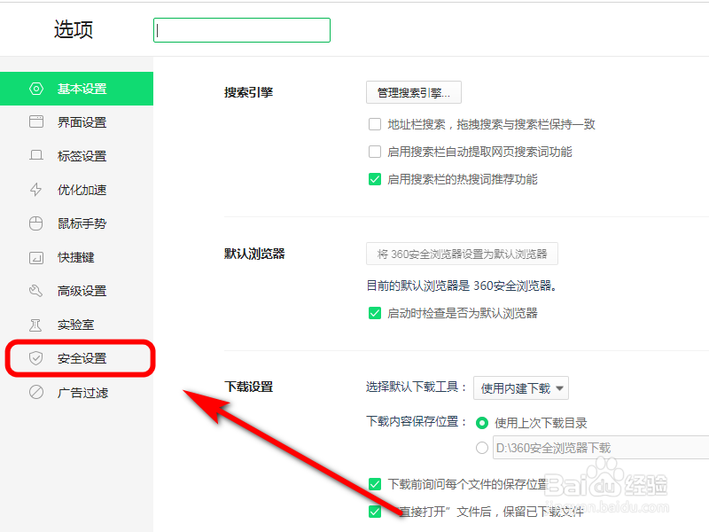This screenshot has height=532, width=709.
Task: Open 高级设置 in the sidebar
Action: [x=76, y=291]
